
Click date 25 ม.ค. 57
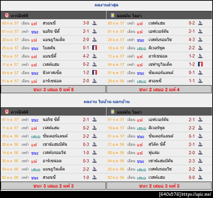coord(10,48)
